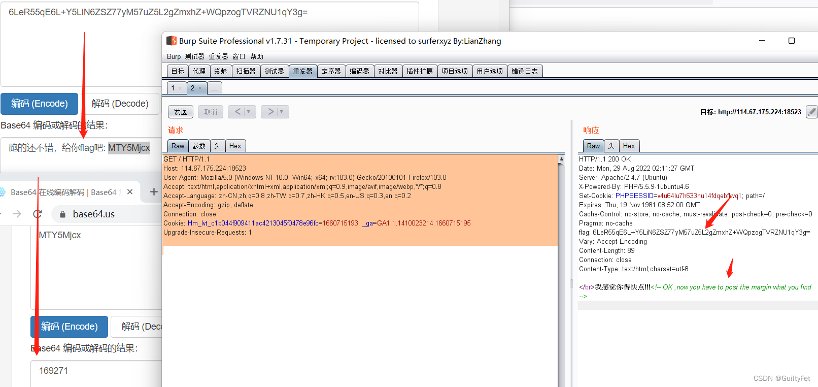The height and width of the screenshot is (387, 818).
Task: Select the request 参数 tab
Action: 199,146
